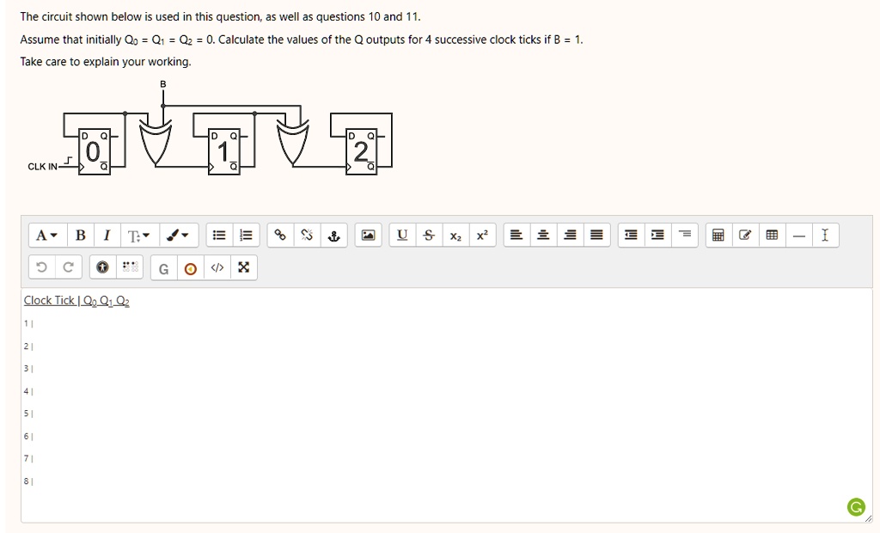
Task: Apply strikethrough to the text
Action: tap(429, 235)
